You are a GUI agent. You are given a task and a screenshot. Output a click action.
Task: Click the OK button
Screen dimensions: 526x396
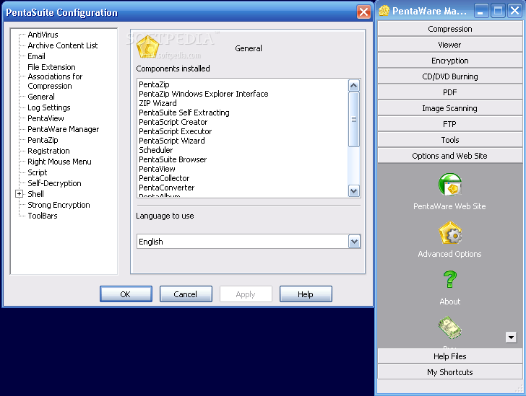[126, 294]
